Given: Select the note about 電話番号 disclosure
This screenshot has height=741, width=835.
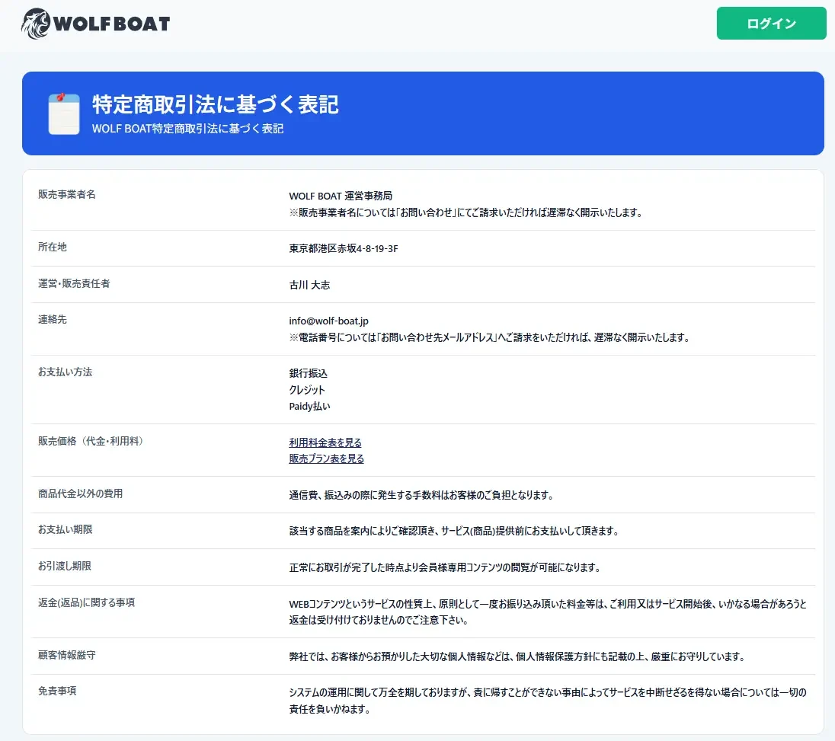Looking at the screenshot, I should [489, 337].
